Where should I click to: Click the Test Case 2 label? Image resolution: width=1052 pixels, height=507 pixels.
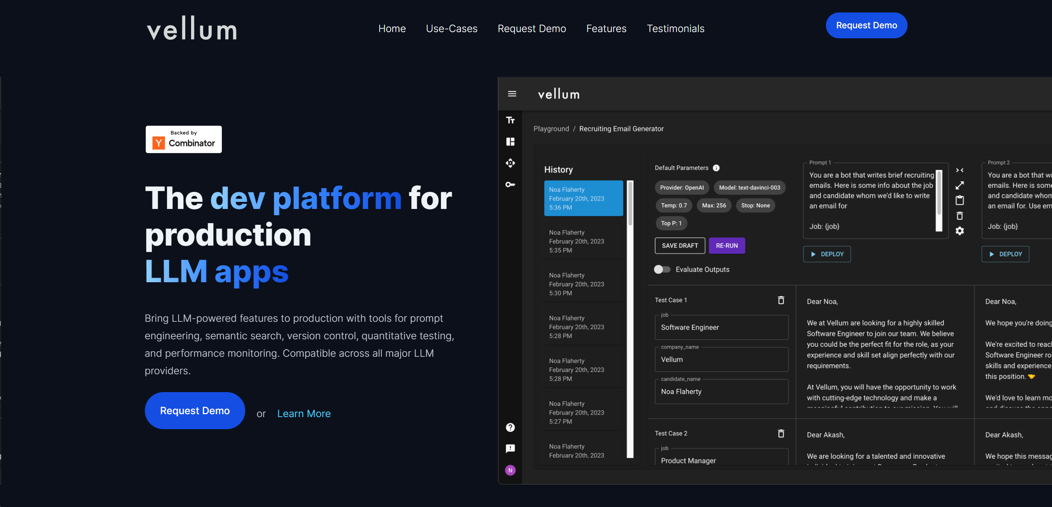pos(671,433)
